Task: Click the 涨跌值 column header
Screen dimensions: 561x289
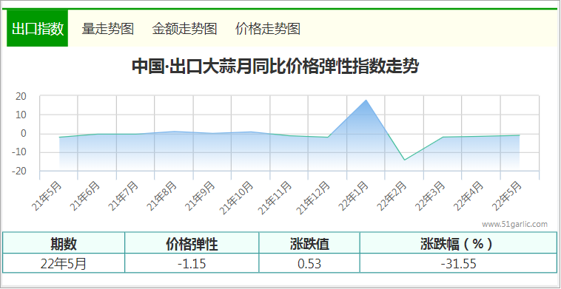Action: point(309,244)
